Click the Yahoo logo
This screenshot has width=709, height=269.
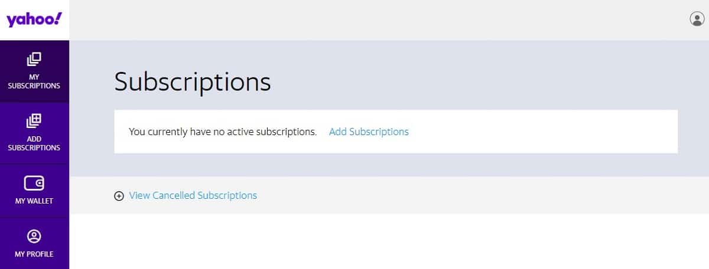tap(34, 19)
